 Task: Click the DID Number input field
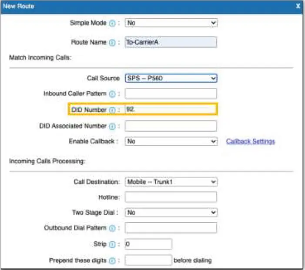click(x=171, y=109)
